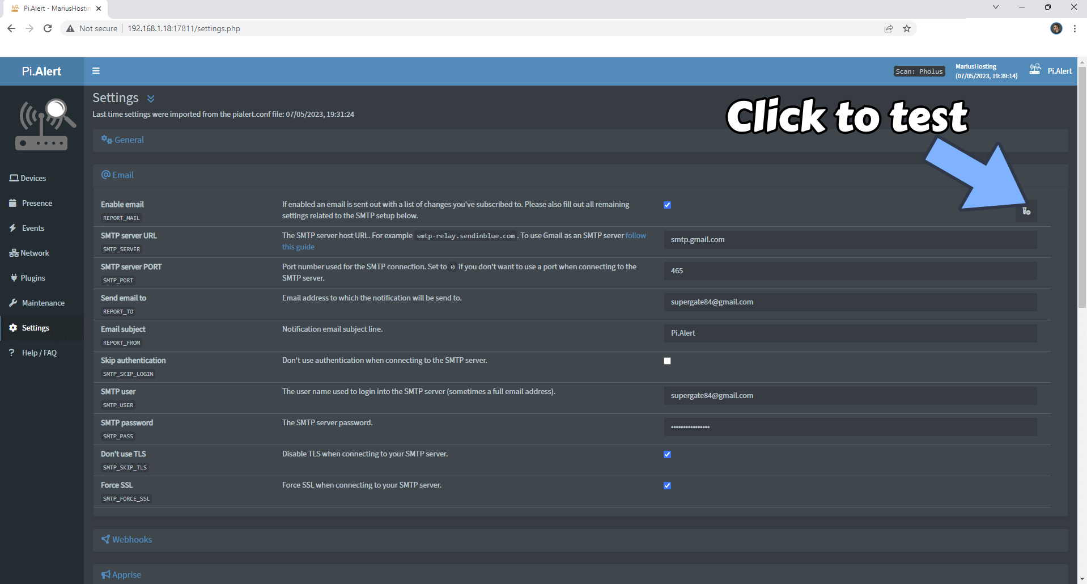This screenshot has height=584, width=1087.
Task: Bookmark this page with star icon
Action: click(907, 28)
